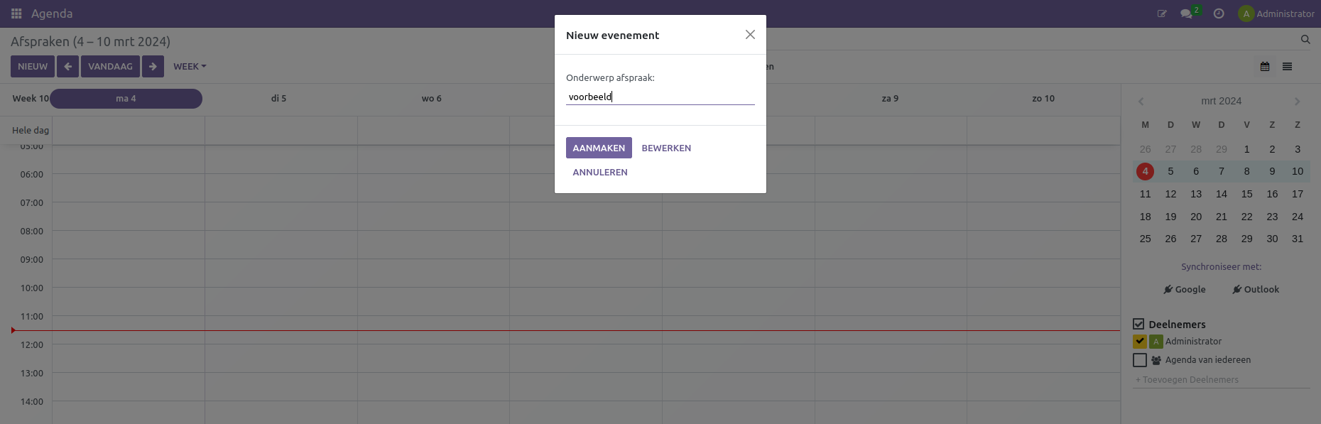This screenshot has height=424, width=1321.
Task: Open the activities clock icon
Action: [1219, 13]
